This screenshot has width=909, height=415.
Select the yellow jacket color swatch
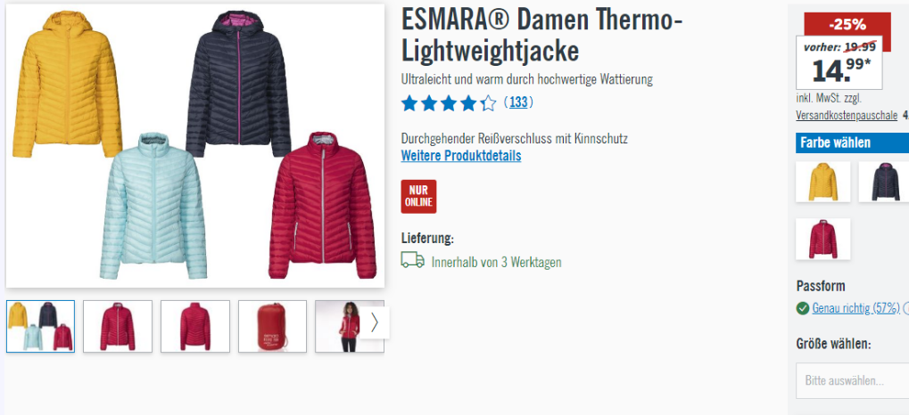(823, 182)
